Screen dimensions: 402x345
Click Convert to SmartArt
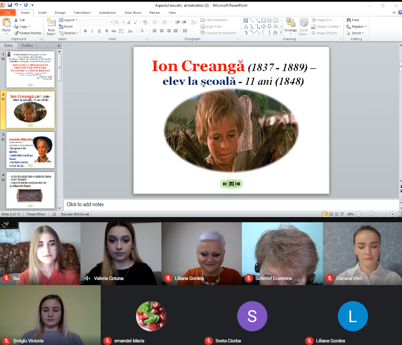coord(219,33)
